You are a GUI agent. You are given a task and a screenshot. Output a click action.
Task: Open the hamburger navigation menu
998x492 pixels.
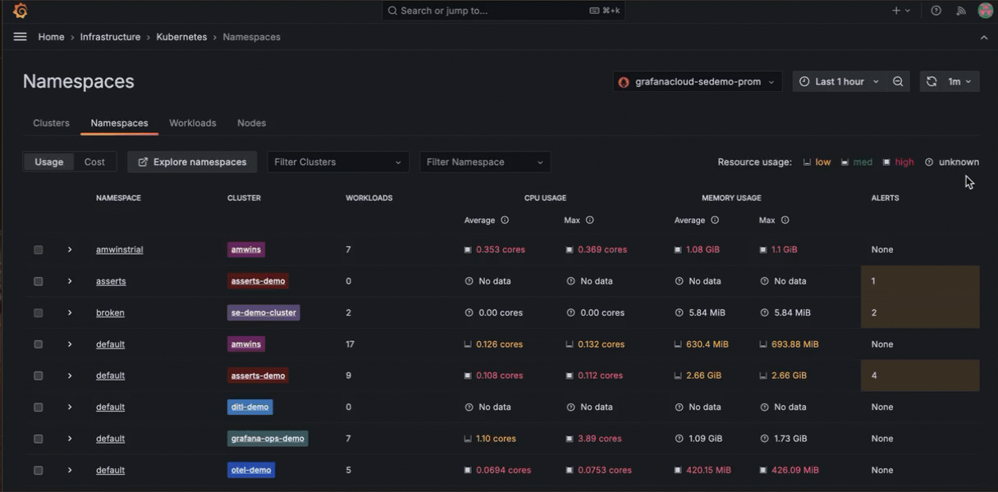[21, 37]
